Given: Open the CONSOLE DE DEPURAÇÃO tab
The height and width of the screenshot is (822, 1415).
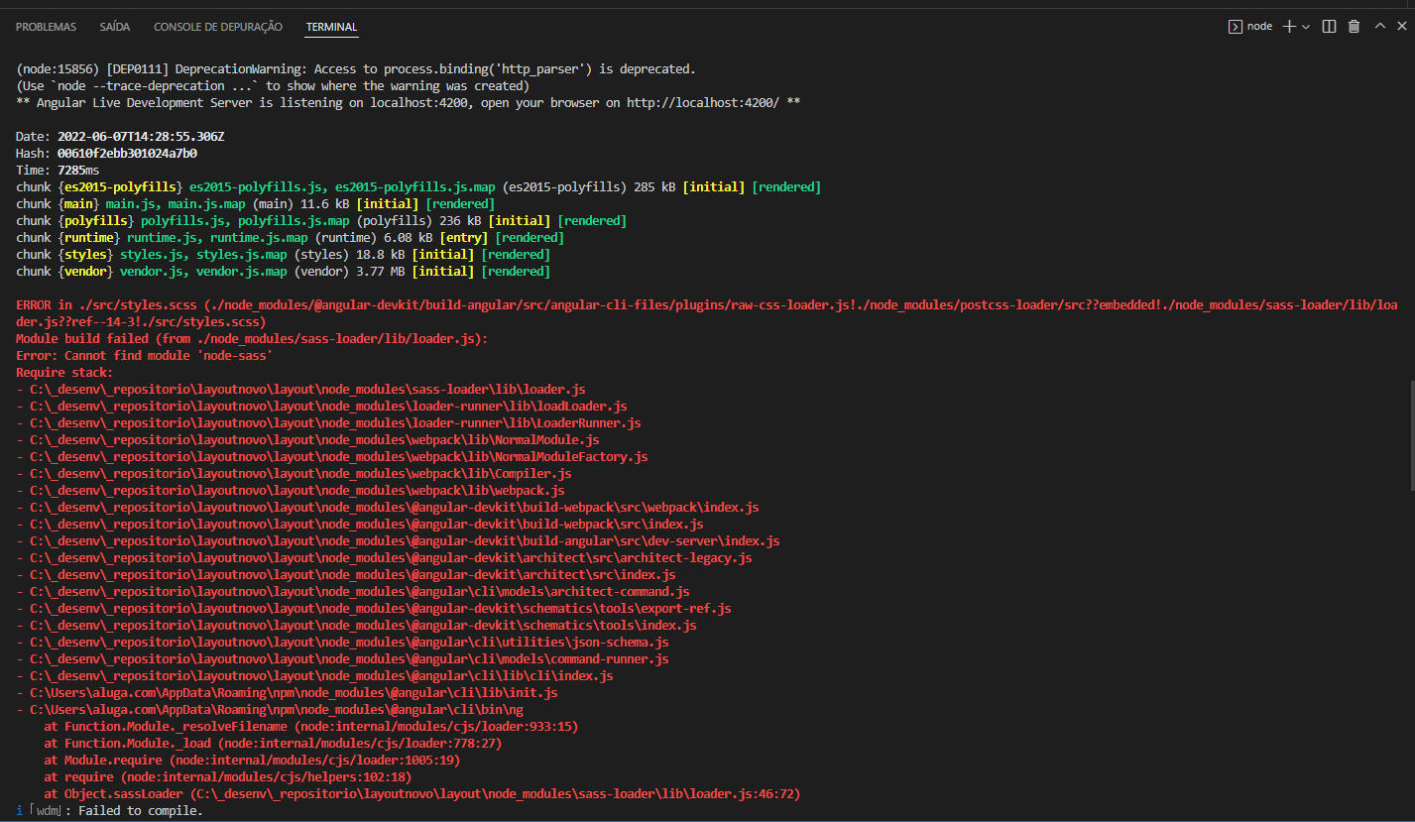Looking at the screenshot, I should pos(218,27).
